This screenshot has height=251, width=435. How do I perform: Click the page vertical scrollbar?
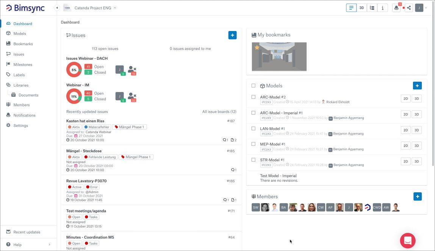[433, 83]
